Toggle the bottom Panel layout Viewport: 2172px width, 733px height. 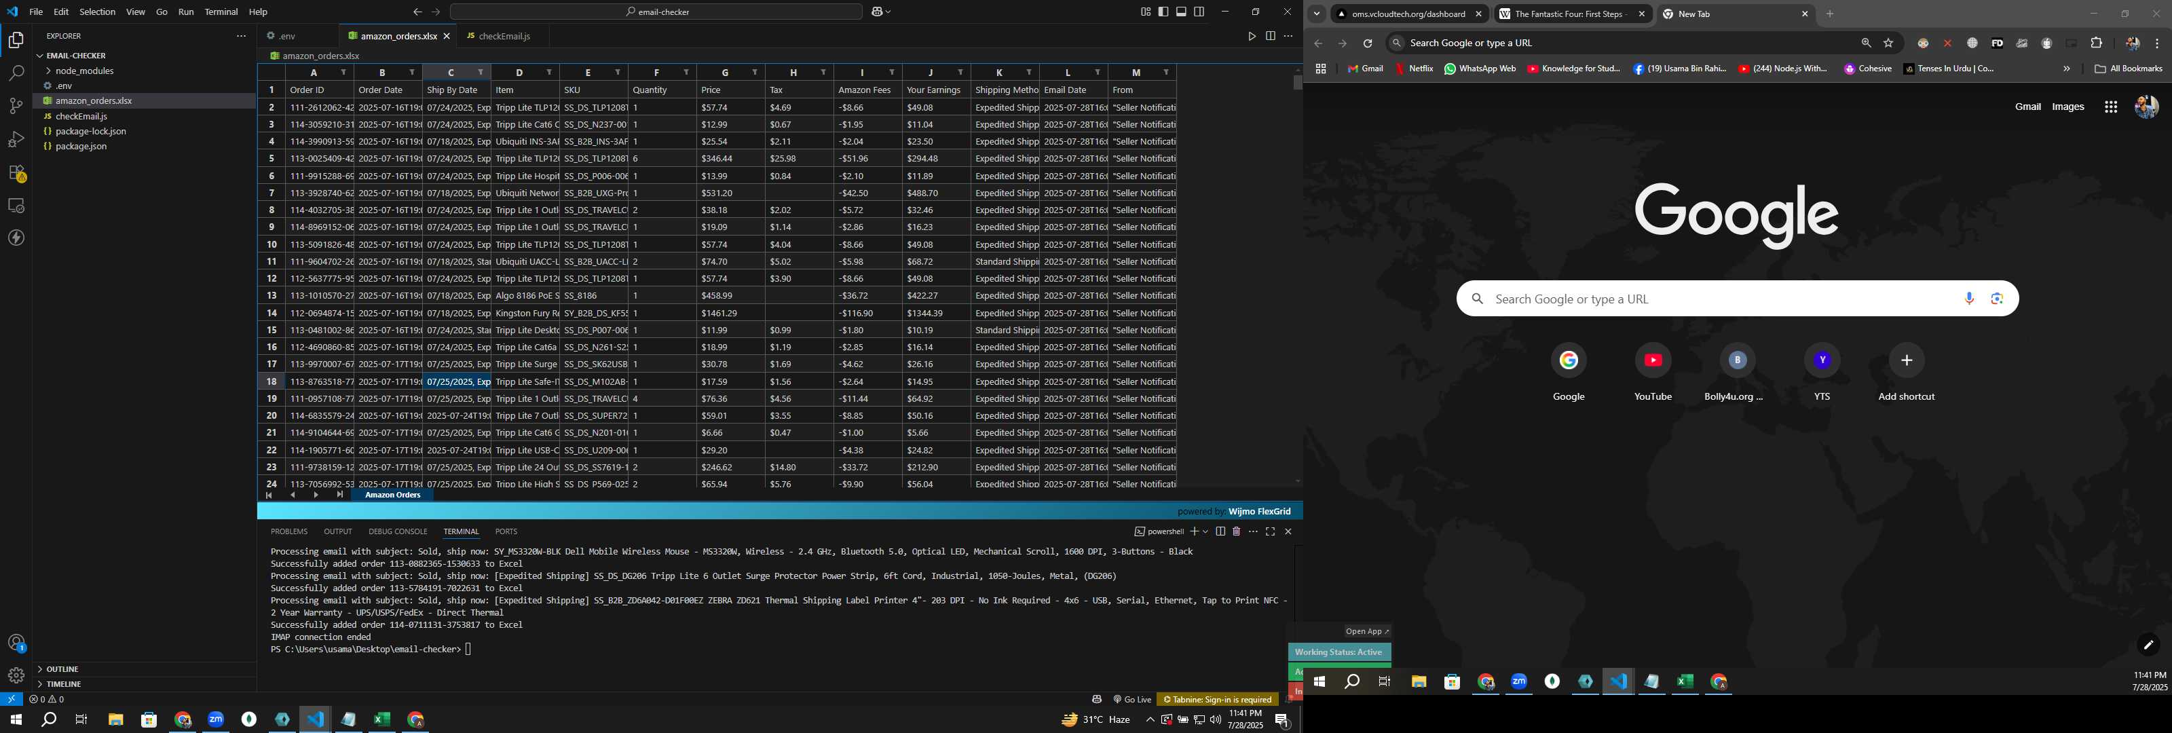pos(1181,12)
